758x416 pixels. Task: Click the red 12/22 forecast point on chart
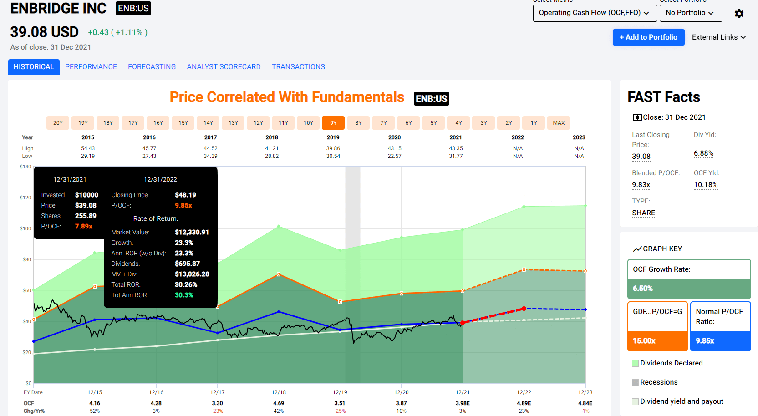tap(524, 309)
